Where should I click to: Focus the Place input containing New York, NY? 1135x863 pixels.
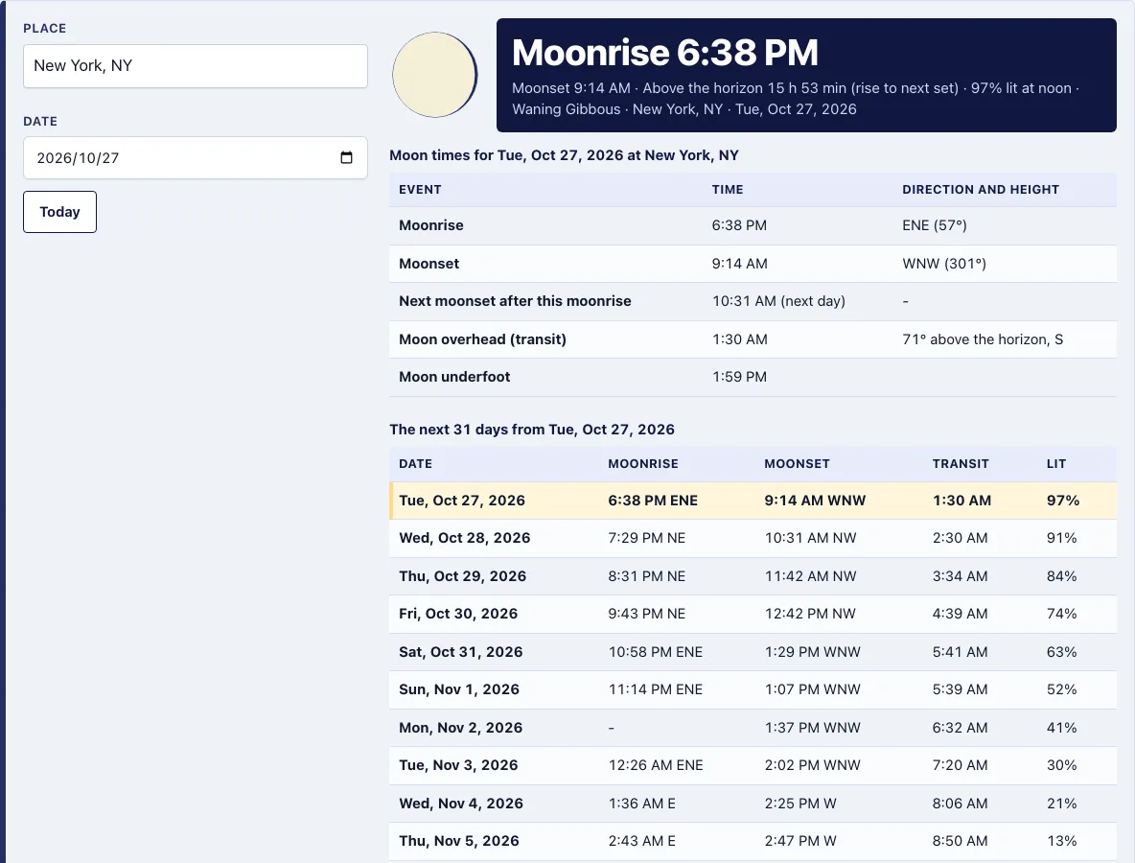tap(196, 66)
